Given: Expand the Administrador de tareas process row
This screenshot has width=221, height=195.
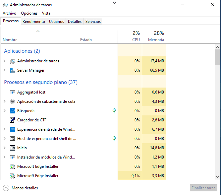Looking at the screenshot, I should tap(4, 61).
